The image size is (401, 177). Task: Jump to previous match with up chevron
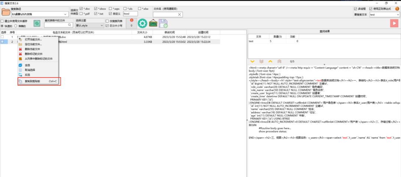coord(270,61)
